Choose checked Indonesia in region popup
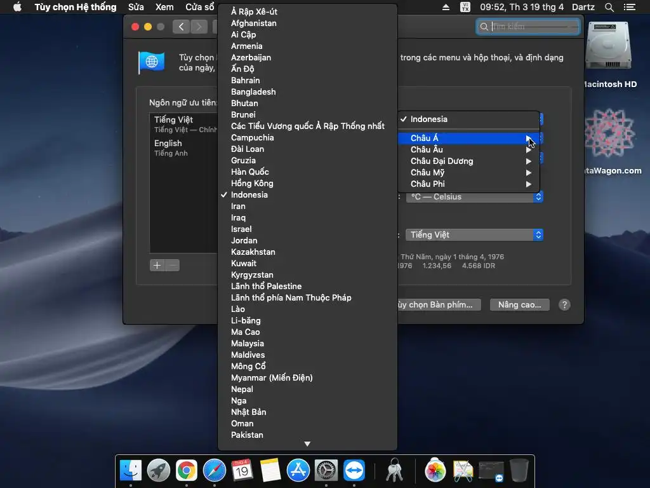This screenshot has height=488, width=650. pos(468,119)
